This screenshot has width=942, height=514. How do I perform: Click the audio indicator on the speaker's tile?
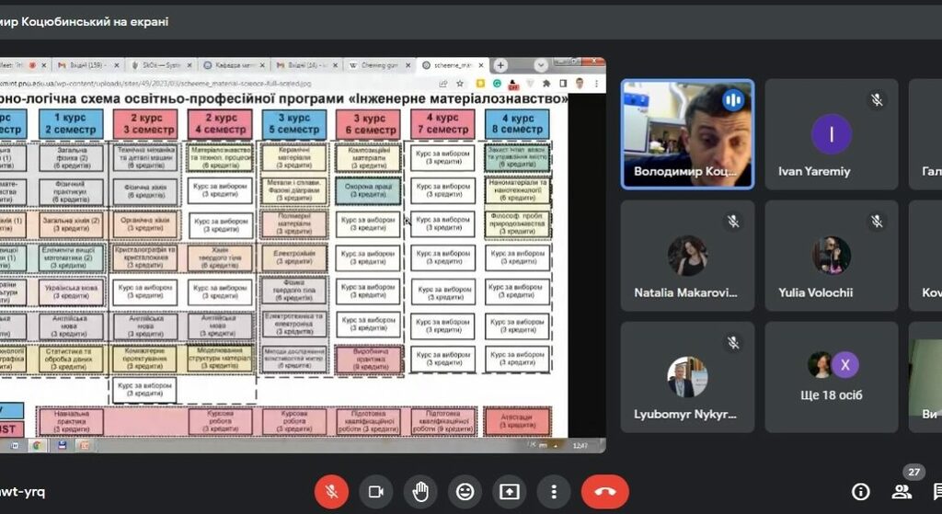(x=733, y=99)
